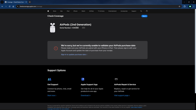Open the Chrome three-dot menu
The width and height of the screenshot is (196, 110).
(x=194, y=6)
